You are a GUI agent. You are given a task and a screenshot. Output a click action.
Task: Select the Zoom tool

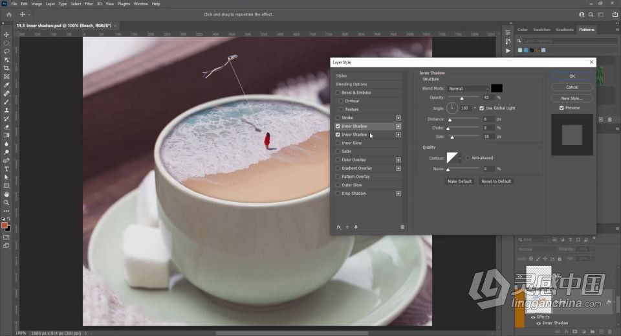click(x=6, y=203)
